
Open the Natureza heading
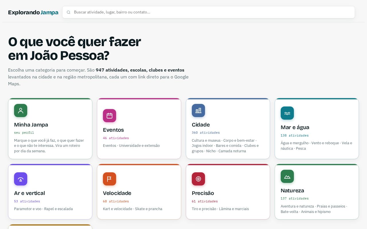pos(292,191)
